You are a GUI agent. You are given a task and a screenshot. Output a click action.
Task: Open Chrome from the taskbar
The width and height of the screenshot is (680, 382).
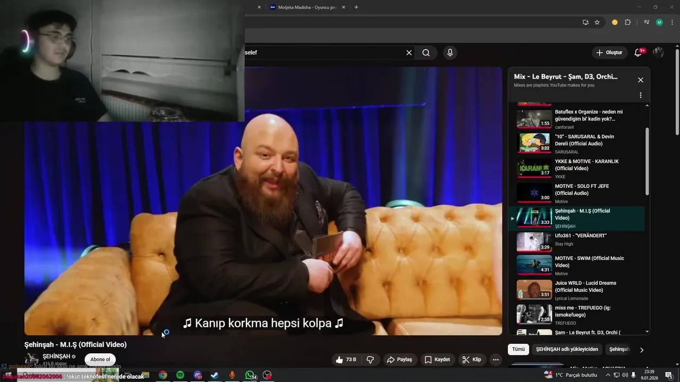163,375
